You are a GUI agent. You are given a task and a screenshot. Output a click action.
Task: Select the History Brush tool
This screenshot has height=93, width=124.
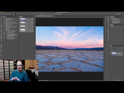point(1,32)
